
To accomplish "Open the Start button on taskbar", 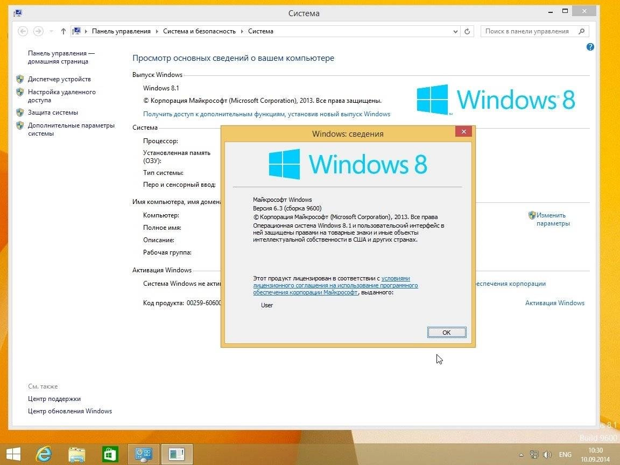I will (13, 454).
